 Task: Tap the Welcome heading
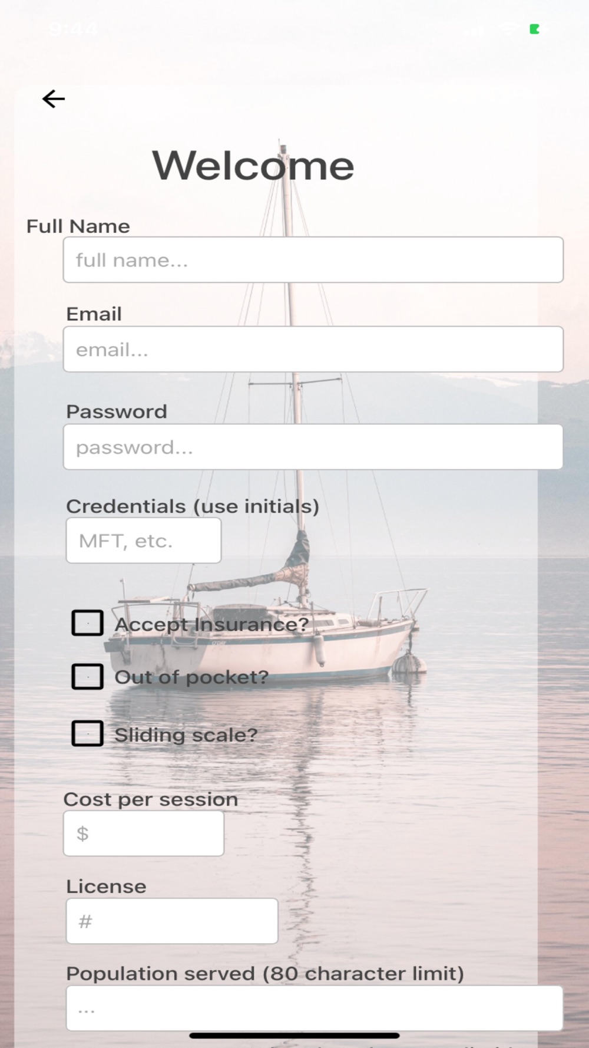(253, 166)
